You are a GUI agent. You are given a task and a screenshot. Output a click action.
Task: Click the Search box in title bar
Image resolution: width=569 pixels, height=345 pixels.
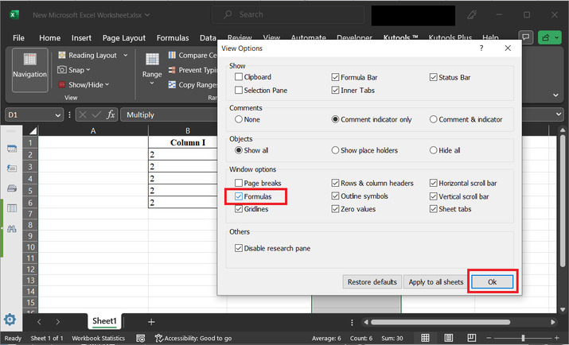[288, 14]
